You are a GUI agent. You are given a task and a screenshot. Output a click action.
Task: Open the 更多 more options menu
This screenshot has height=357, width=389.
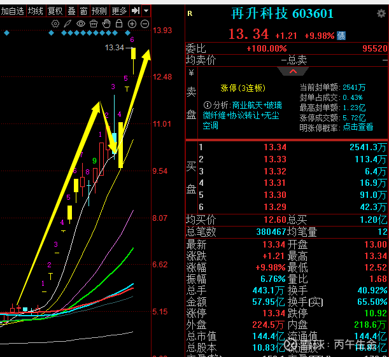tap(119, 11)
